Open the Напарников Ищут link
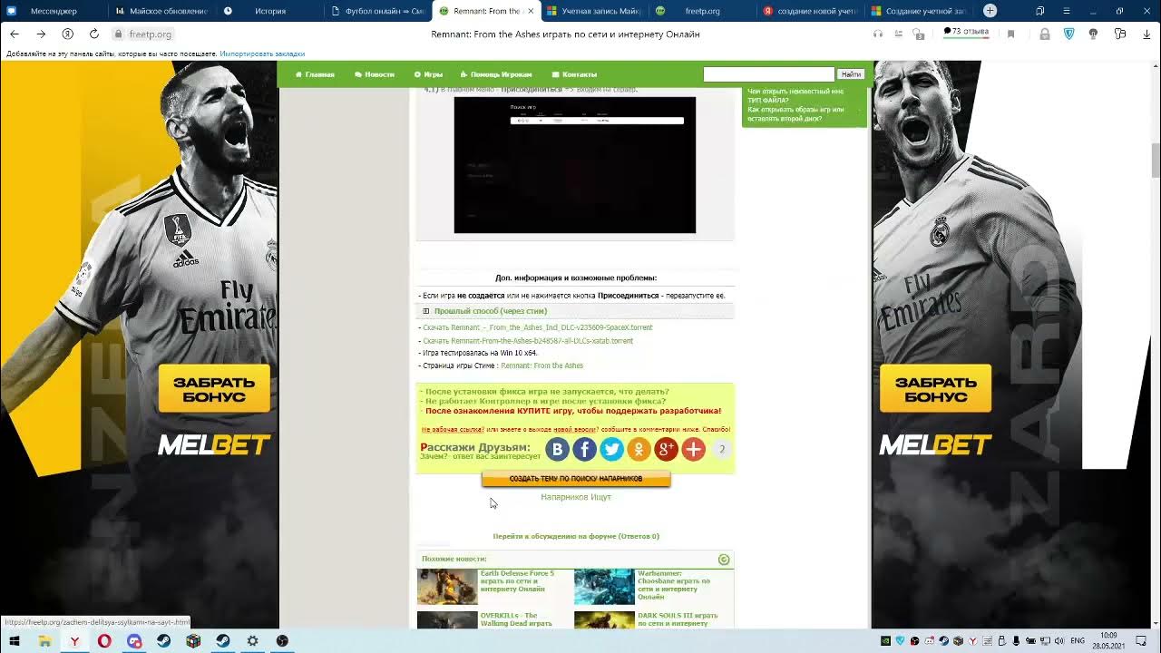The width and height of the screenshot is (1161, 653). [x=576, y=497]
